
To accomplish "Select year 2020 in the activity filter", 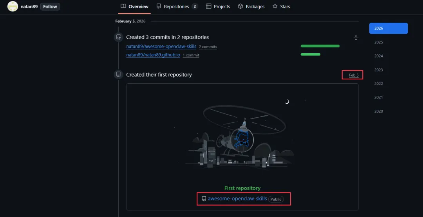I will (x=378, y=111).
